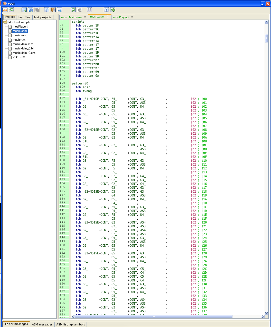
Task: Click the green bug debug icon
Action: coord(113,10)
